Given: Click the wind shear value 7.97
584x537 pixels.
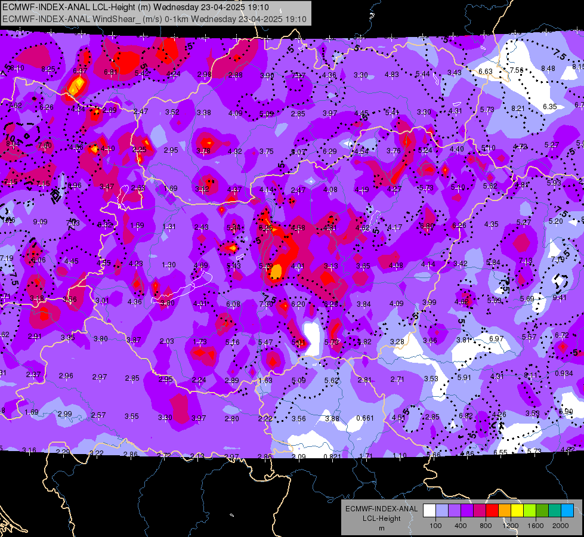Looking at the screenshot, I should pyautogui.click(x=298, y=76).
